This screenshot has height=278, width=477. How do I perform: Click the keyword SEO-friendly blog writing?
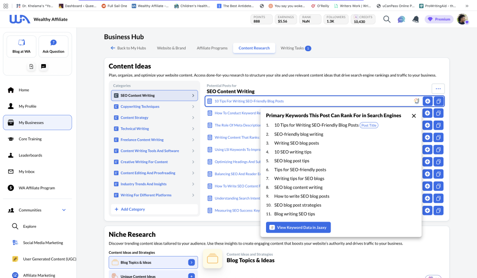(299, 134)
